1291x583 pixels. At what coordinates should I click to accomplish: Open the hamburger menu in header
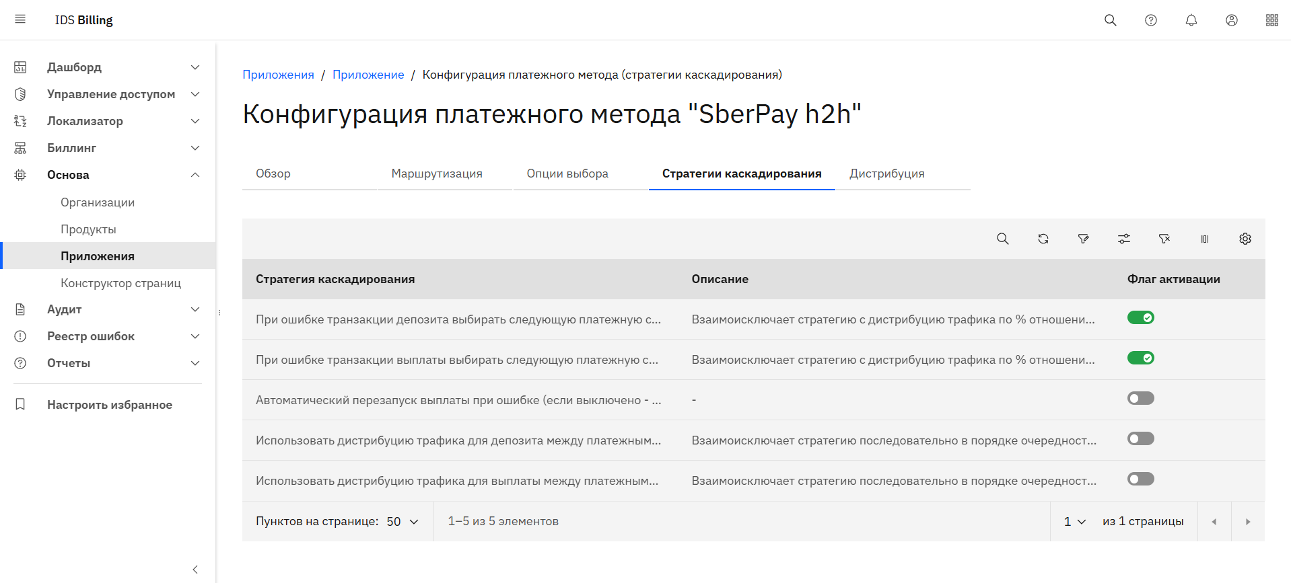click(x=20, y=20)
